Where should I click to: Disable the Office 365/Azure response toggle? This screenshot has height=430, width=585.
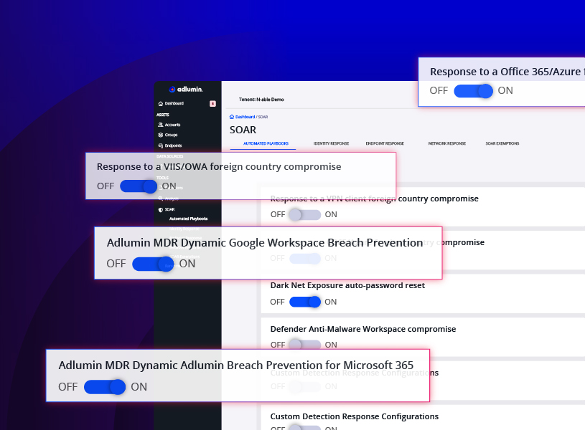474,91
